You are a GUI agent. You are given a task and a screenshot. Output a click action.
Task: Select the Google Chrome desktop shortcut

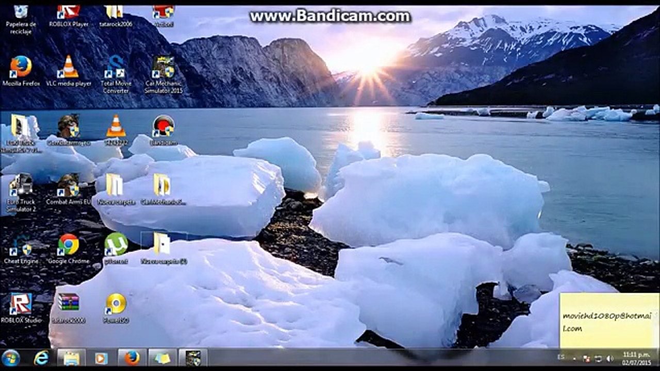pos(69,249)
